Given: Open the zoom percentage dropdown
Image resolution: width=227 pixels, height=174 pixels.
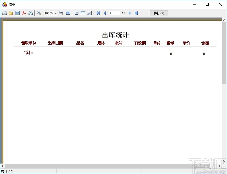Looking at the screenshot, I should pos(55,13).
